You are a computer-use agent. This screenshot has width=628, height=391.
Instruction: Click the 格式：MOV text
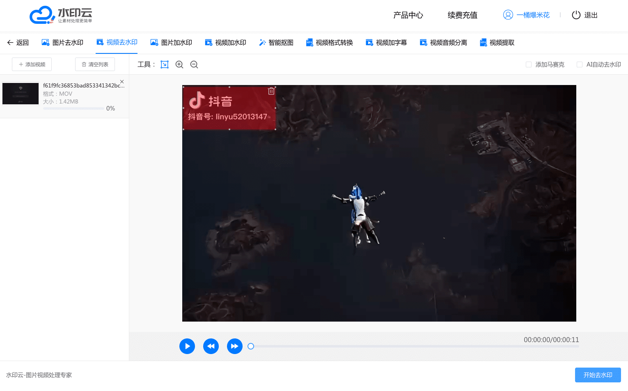coord(57,94)
